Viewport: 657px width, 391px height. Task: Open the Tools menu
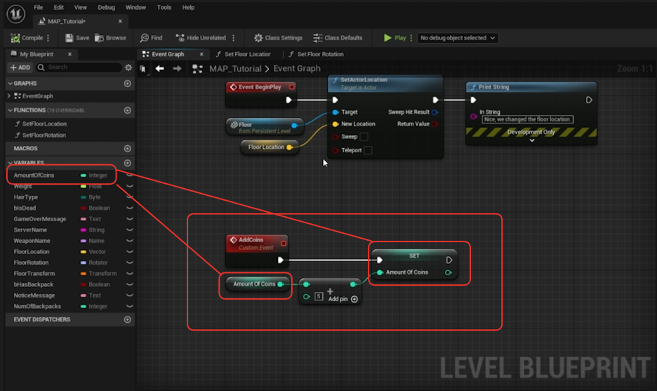(x=164, y=7)
